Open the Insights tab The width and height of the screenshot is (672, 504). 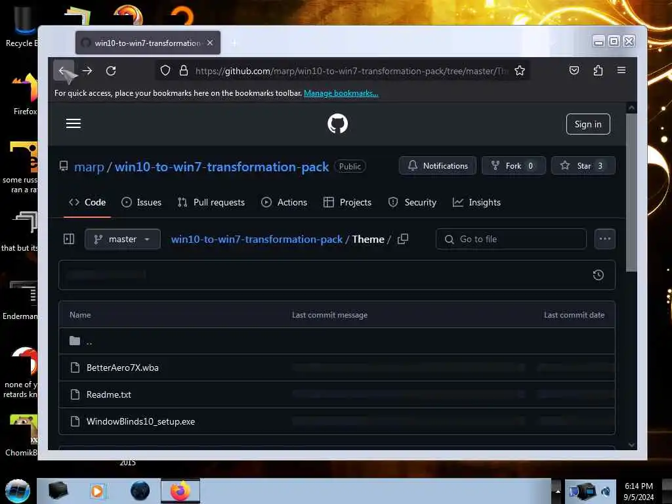pos(476,202)
